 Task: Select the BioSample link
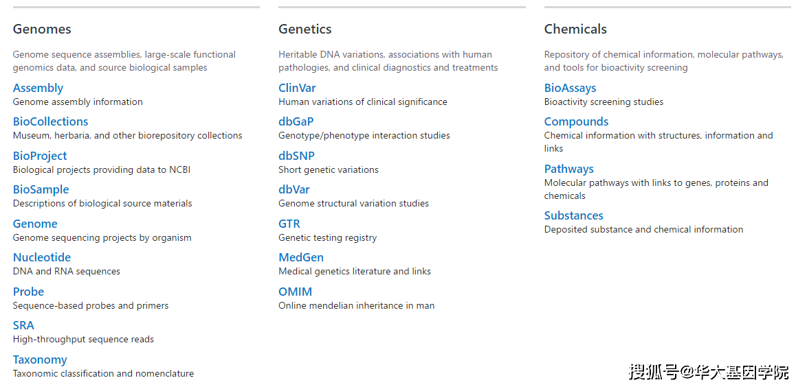tap(41, 190)
